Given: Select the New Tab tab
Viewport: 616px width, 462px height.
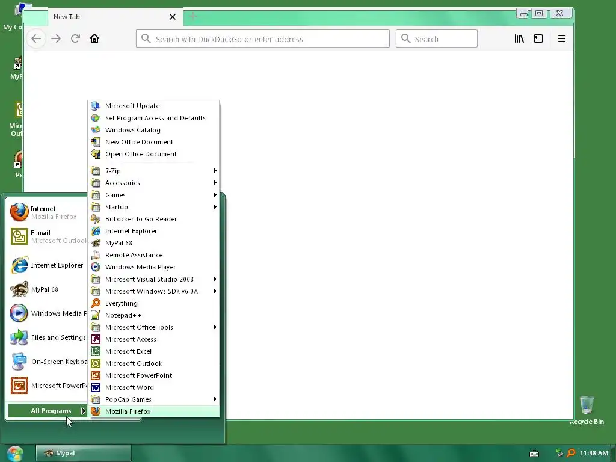Looking at the screenshot, I should point(115,17).
